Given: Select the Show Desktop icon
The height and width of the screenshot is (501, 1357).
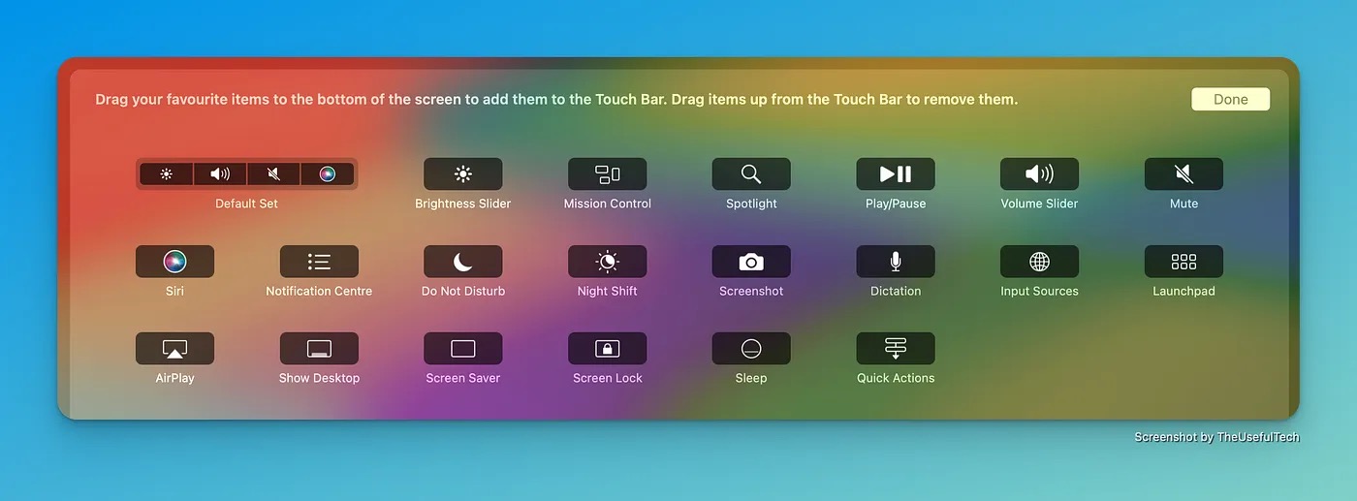Looking at the screenshot, I should 319,349.
